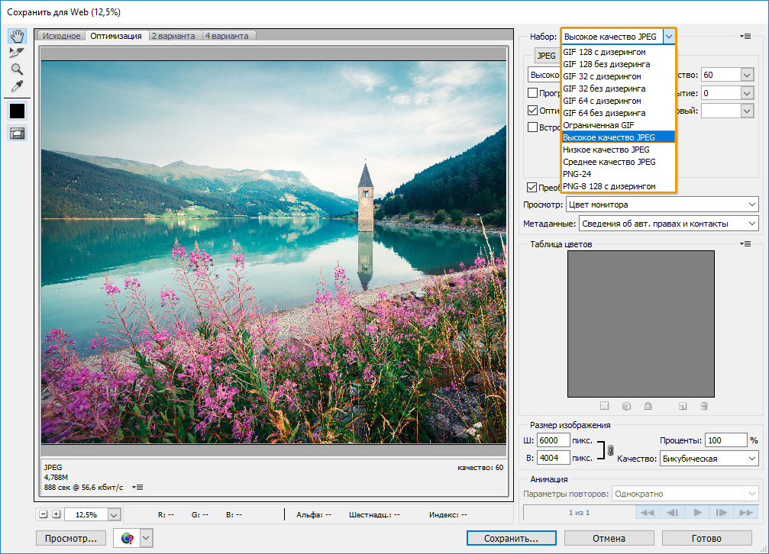Uncheck the convert to sRGB checkbox
The height and width of the screenshot is (554, 769).
(532, 187)
